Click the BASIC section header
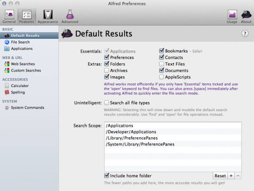 coord(8,29)
